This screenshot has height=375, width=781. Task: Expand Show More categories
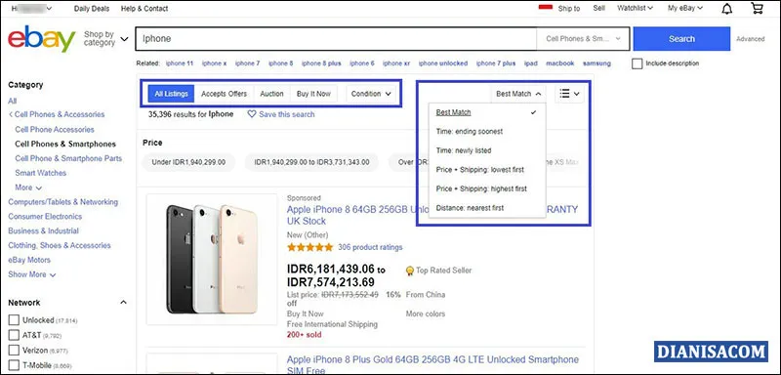click(32, 274)
